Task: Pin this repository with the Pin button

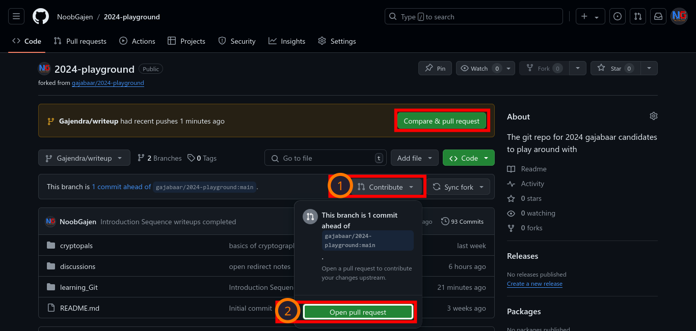Action: click(435, 68)
